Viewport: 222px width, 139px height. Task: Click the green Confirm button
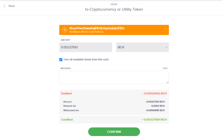[114, 132]
